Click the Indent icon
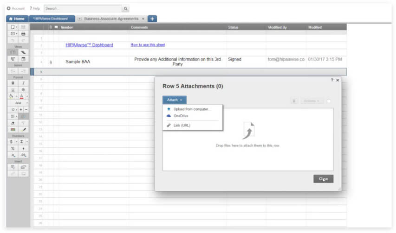Screen dimensions: 396x233 [23, 71]
